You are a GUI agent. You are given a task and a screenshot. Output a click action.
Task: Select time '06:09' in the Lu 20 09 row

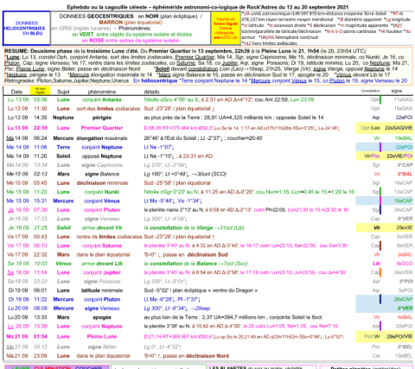[x=40, y=309]
